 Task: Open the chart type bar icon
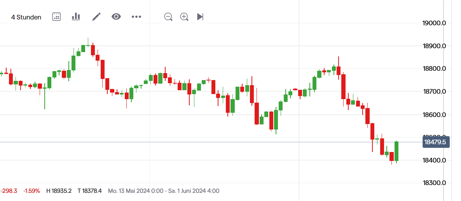click(76, 17)
